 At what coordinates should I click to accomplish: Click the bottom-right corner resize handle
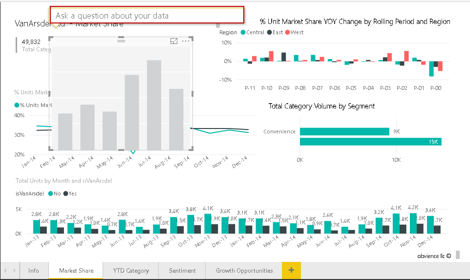(192, 149)
